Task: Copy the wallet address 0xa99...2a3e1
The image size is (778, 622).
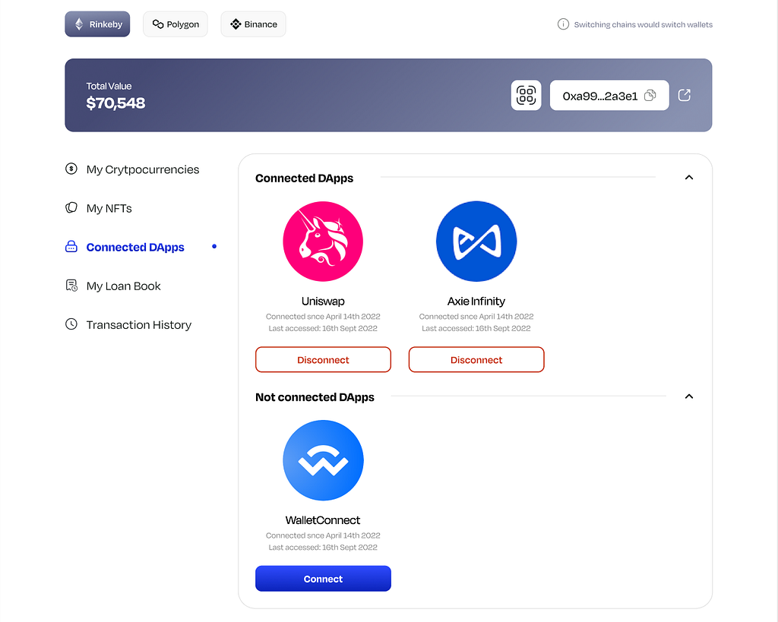Action: (650, 96)
